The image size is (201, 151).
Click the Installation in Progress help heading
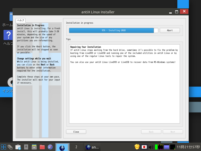pos(31,25)
